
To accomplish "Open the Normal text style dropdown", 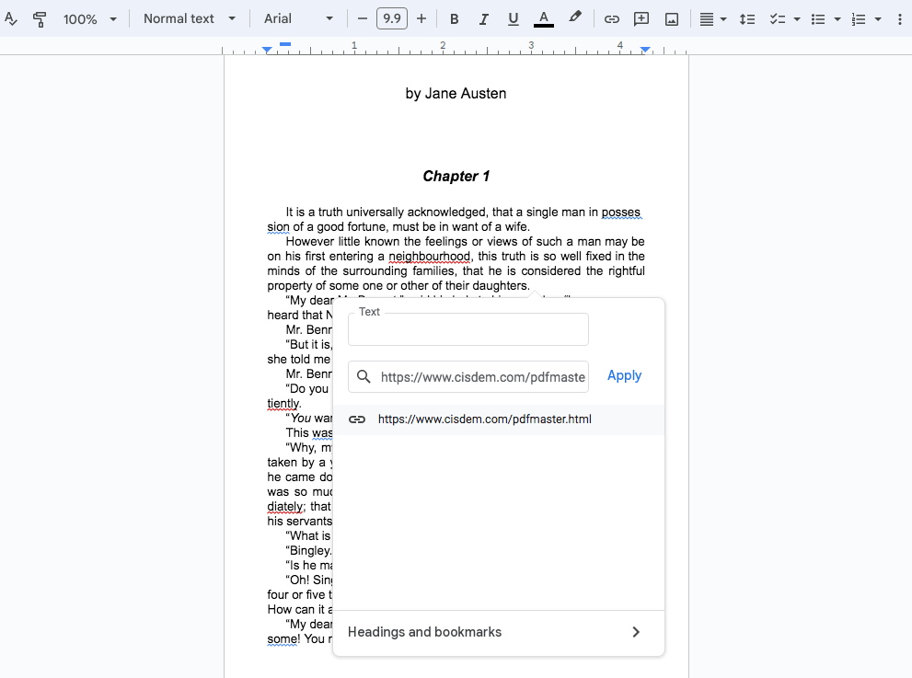I will click(190, 18).
